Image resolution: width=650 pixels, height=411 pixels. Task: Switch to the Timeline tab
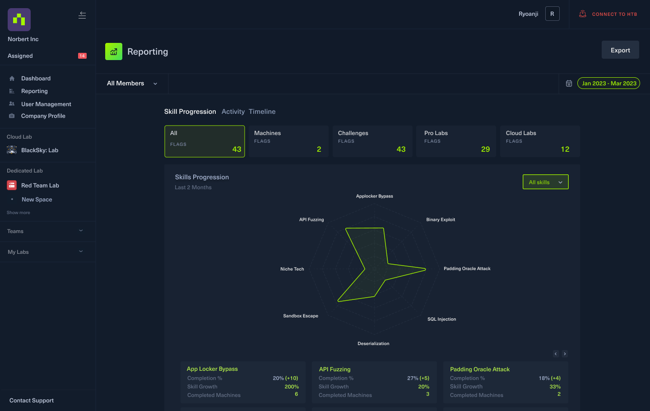262,112
